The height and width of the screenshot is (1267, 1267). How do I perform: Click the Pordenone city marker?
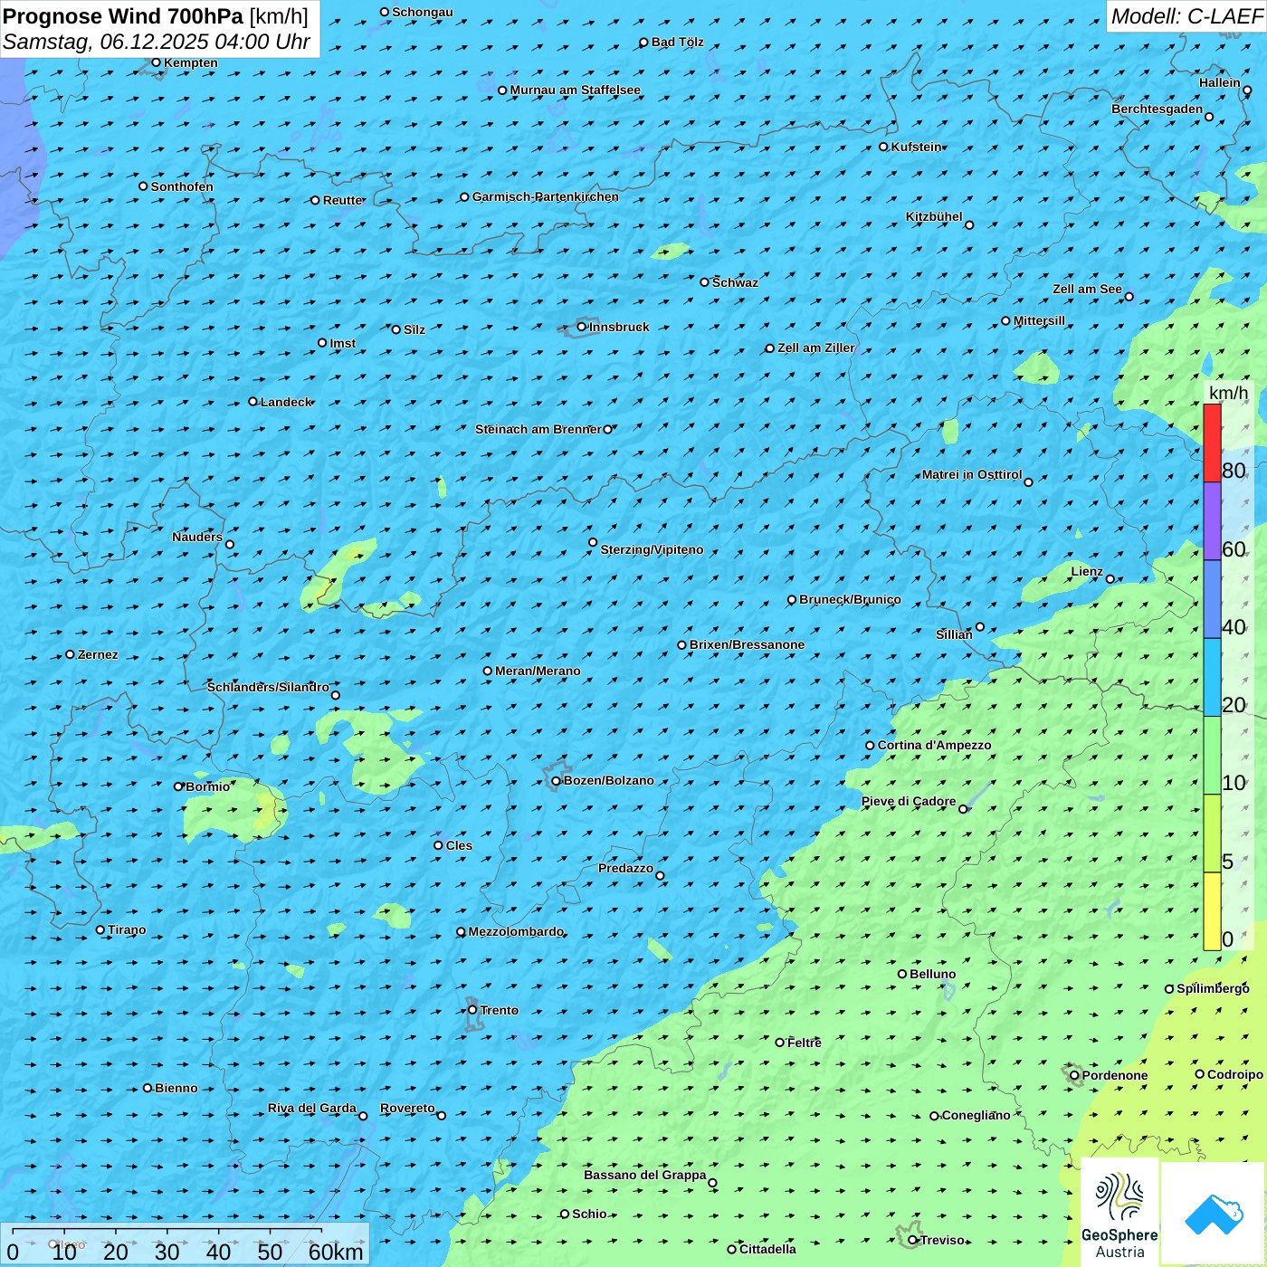coord(1075,1075)
